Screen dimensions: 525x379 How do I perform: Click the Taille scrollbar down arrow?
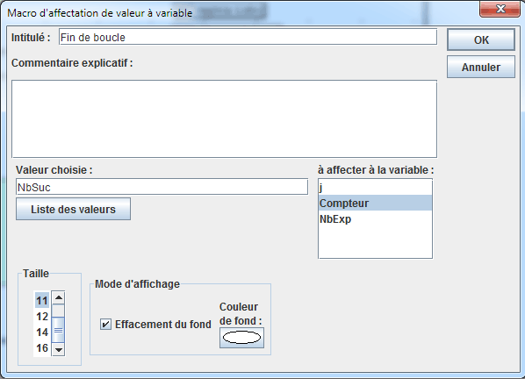(59, 349)
